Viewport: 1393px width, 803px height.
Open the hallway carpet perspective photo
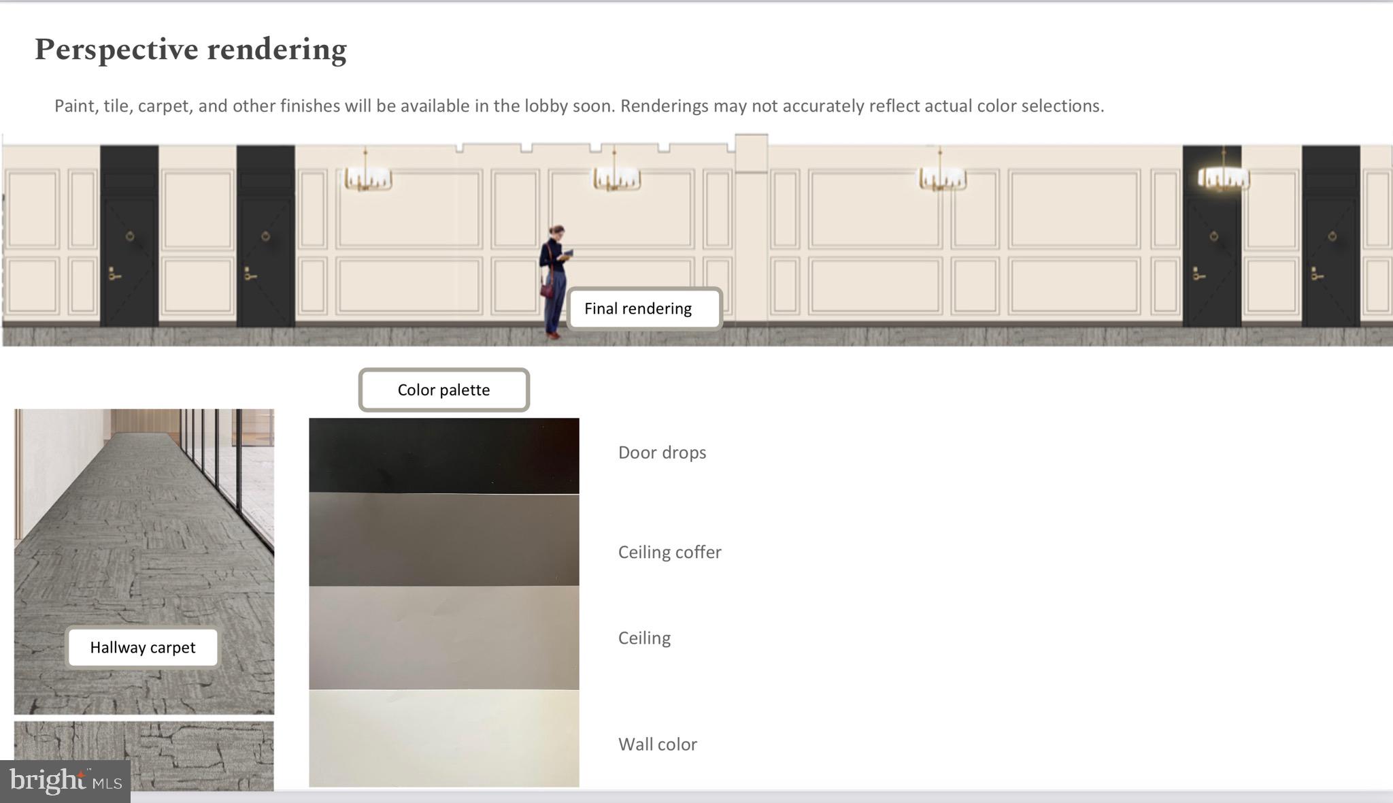click(x=144, y=561)
